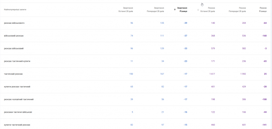
Task: Click impressions 429 in 'купити рюкзак тактичний' row
Action: click(244, 86)
